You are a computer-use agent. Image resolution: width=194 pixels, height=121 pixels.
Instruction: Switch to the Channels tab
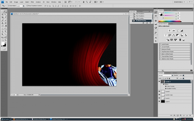click(168, 73)
